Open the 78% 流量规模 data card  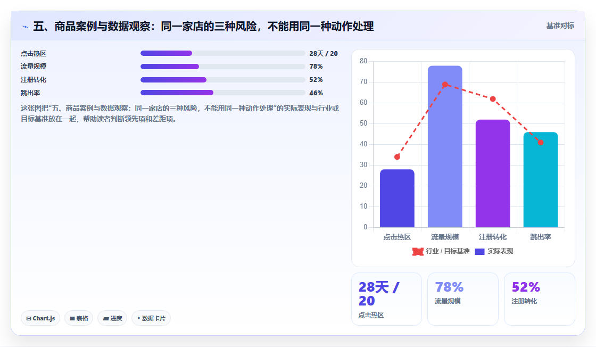coord(462,299)
